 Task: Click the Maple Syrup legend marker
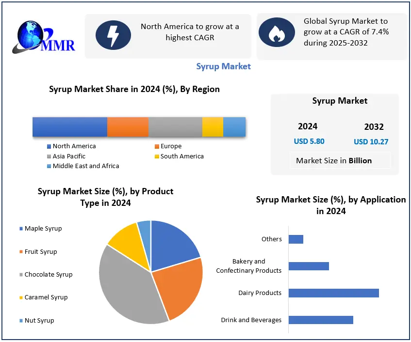tap(21, 229)
